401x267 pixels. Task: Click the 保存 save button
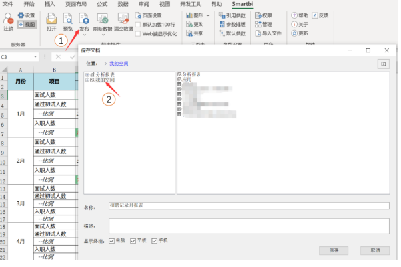pyautogui.click(x=334, y=250)
